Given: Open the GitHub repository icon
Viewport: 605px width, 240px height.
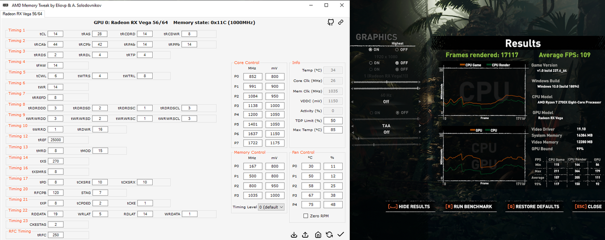Looking at the screenshot, I should (331, 22).
